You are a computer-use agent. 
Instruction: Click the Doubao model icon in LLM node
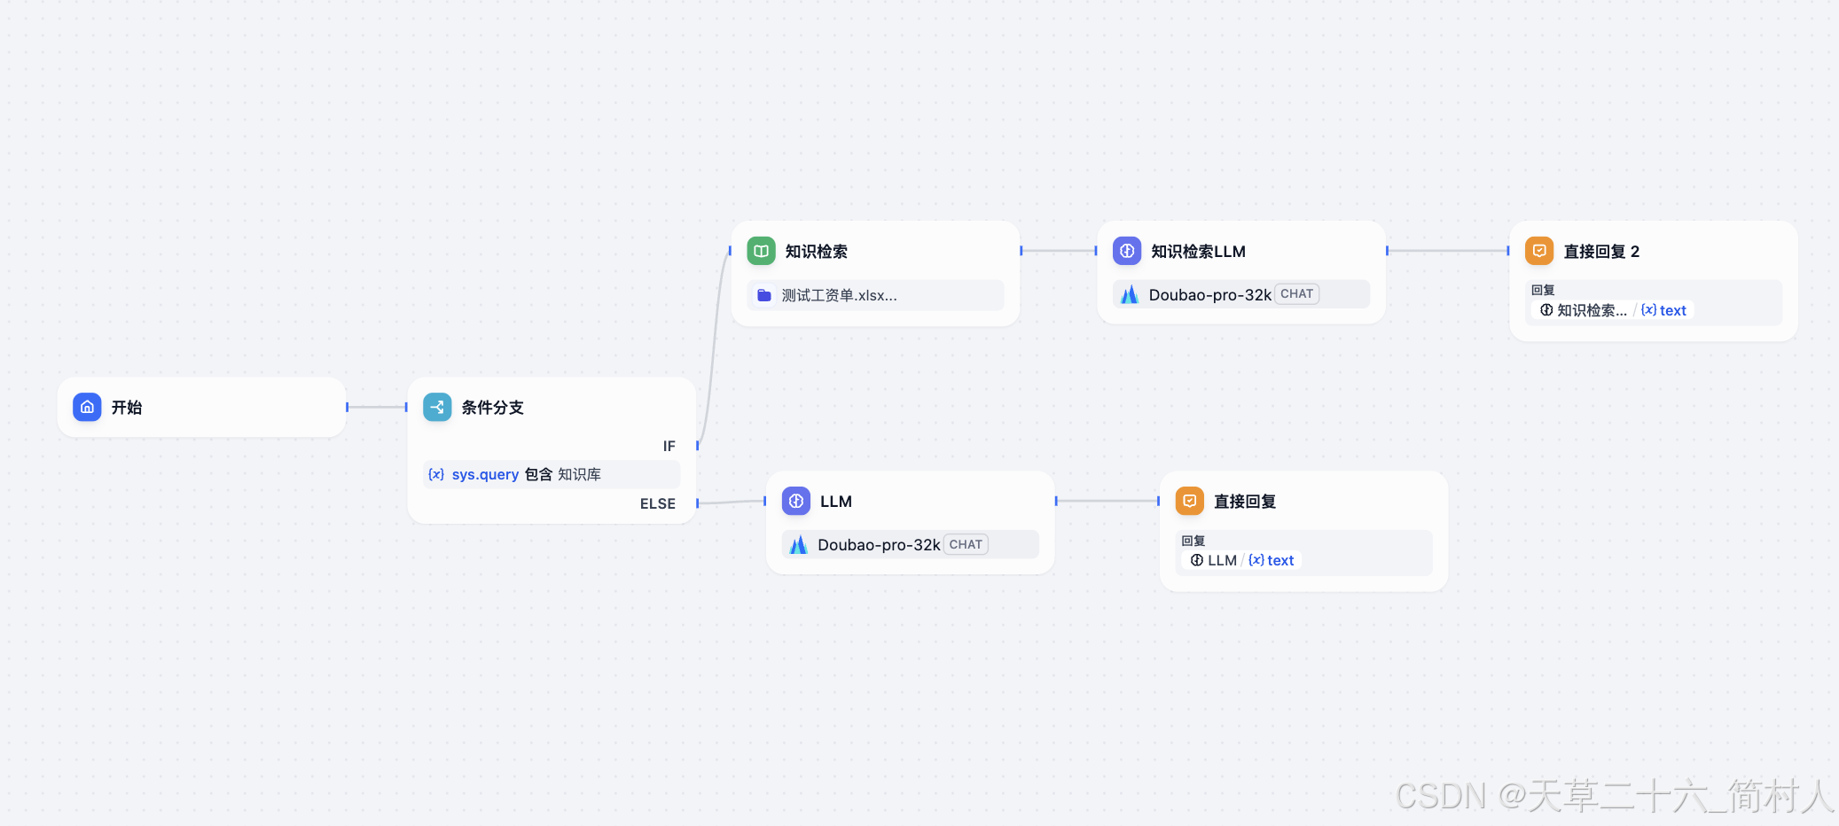tap(799, 544)
